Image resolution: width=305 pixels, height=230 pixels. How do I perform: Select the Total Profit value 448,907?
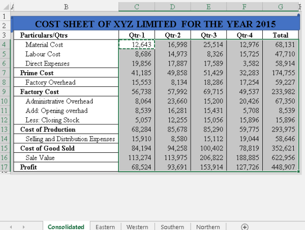281,167
